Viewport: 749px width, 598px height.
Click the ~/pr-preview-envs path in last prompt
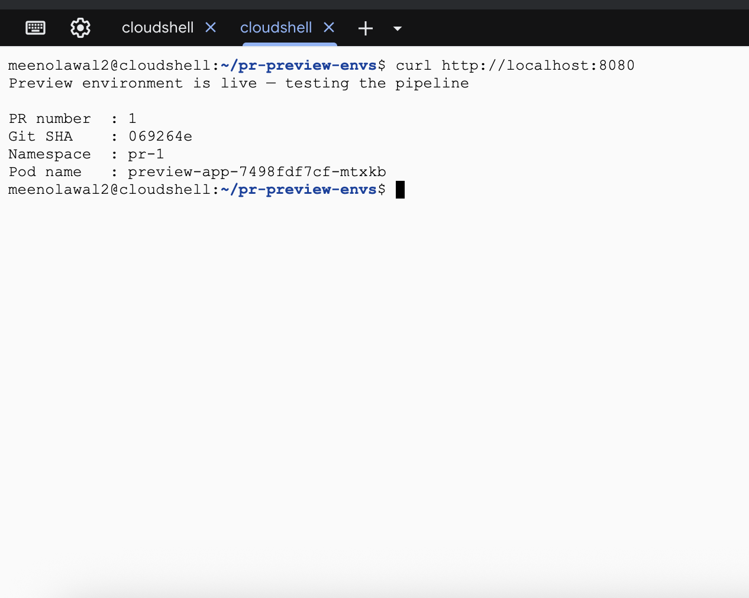click(x=299, y=190)
